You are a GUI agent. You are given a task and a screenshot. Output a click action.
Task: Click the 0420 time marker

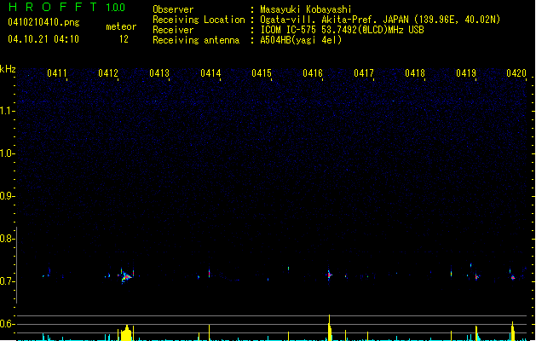516,73
